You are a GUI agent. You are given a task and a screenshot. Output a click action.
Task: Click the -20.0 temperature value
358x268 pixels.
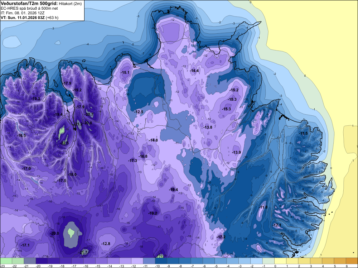(x=54, y=233)
